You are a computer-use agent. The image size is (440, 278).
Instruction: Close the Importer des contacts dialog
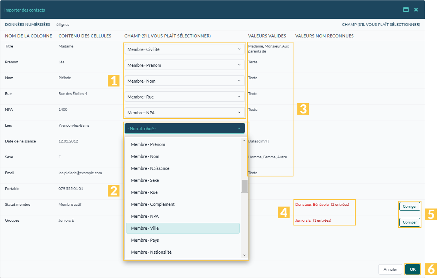tap(416, 10)
